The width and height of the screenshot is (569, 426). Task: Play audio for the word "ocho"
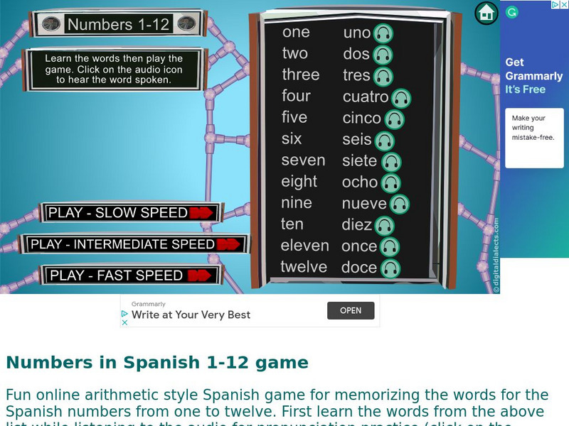(x=389, y=182)
